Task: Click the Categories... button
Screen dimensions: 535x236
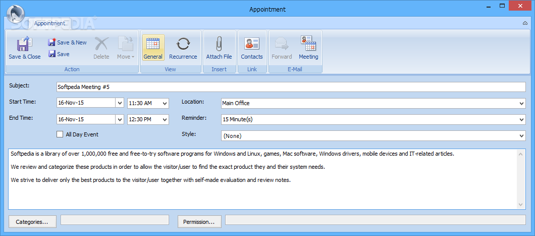Action: [33, 222]
